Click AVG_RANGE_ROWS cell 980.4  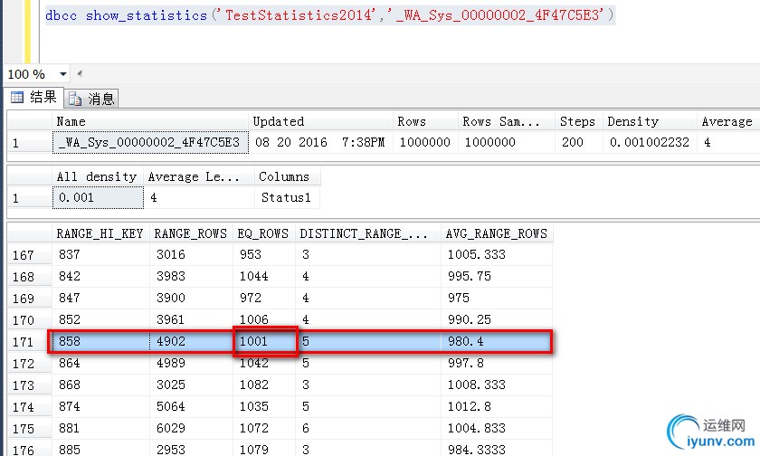click(x=497, y=342)
